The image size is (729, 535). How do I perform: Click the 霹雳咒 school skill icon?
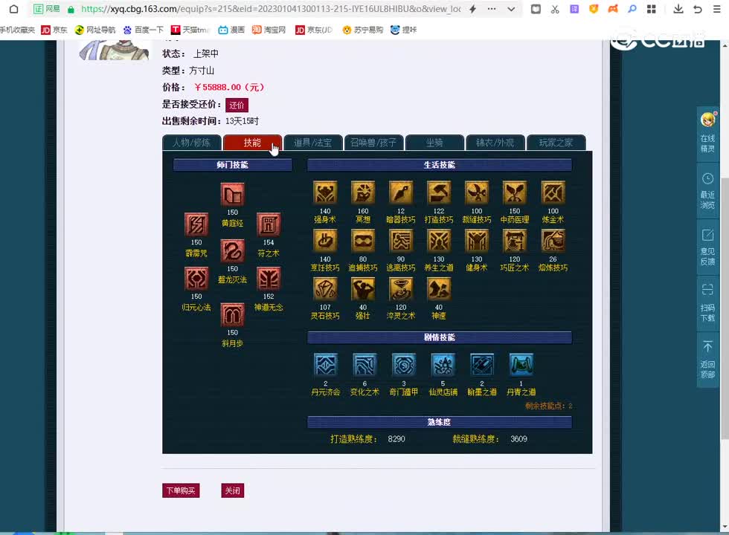tap(196, 224)
